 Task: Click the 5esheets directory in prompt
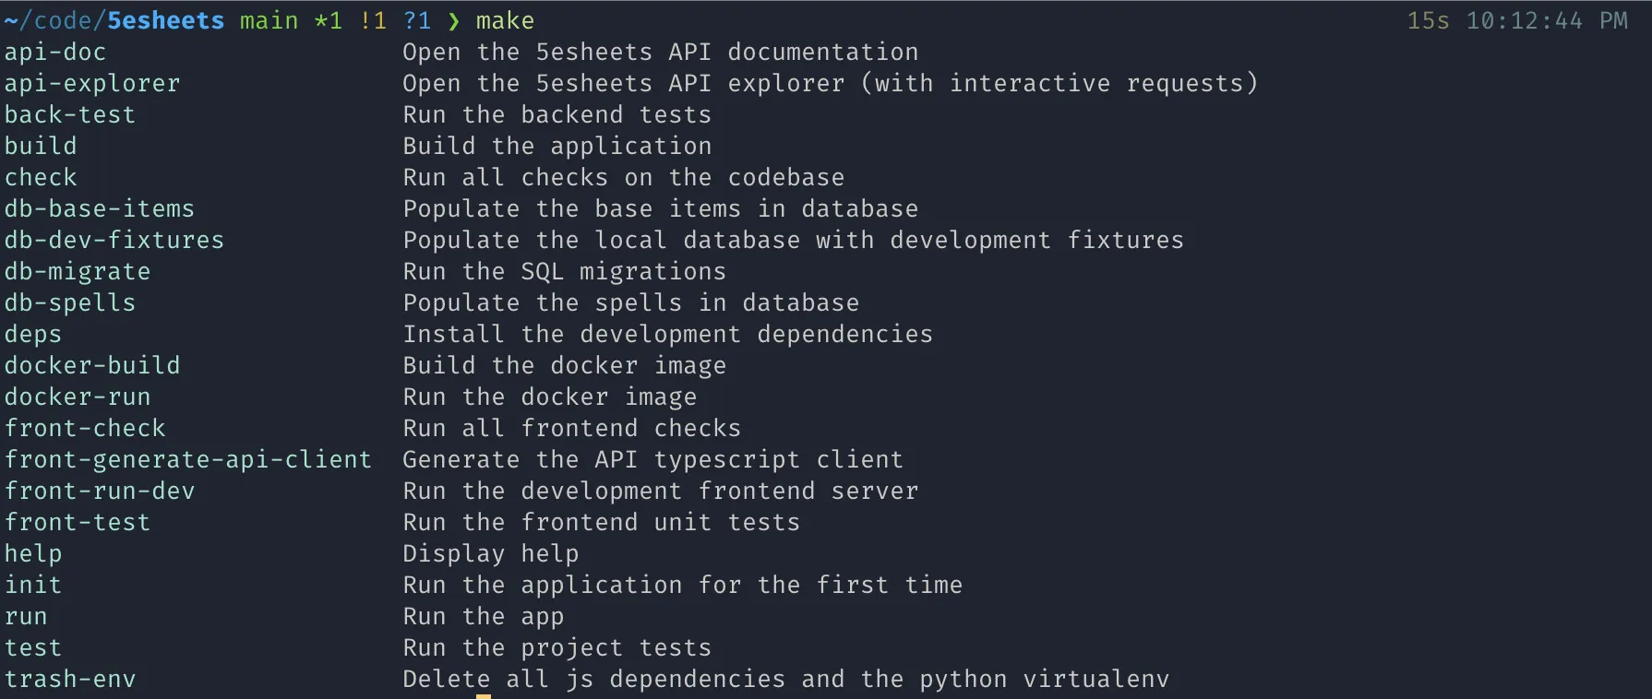point(166,21)
